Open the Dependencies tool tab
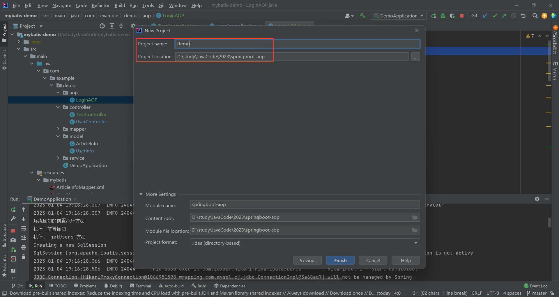The width and height of the screenshot is (559, 297). [x=229, y=286]
